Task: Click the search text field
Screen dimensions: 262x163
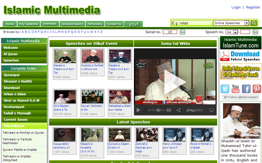Action: pos(191,23)
